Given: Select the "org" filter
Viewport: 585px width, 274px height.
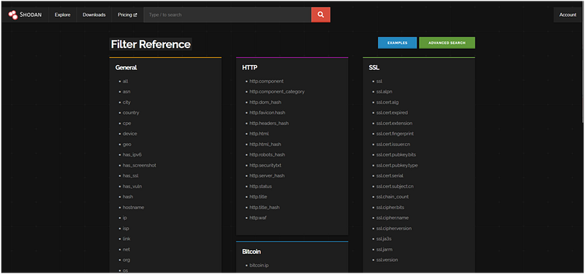Looking at the screenshot, I should pos(126,260).
